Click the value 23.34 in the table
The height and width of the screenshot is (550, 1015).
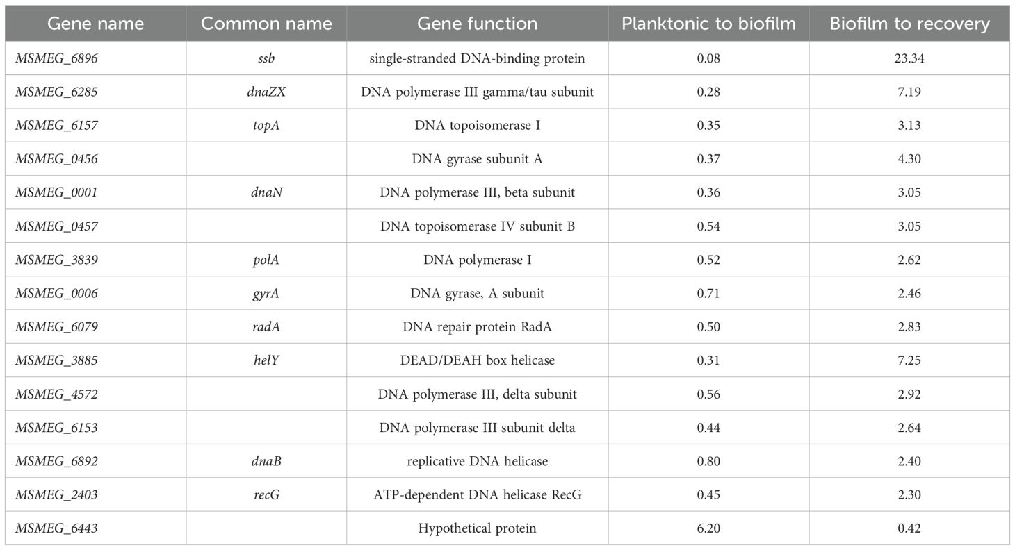coord(909,58)
